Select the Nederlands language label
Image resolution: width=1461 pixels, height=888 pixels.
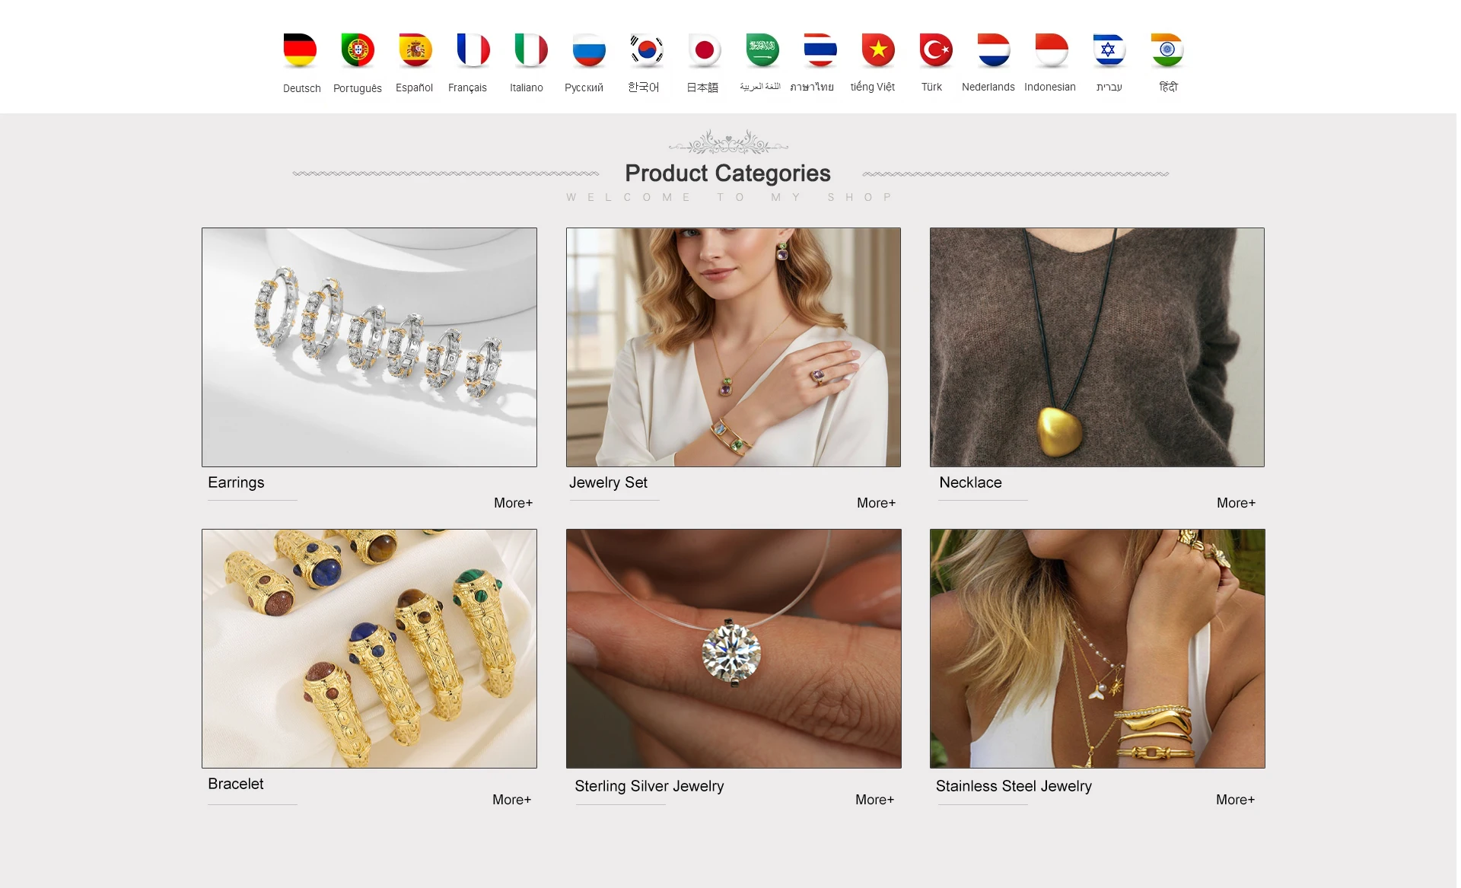[x=988, y=88]
